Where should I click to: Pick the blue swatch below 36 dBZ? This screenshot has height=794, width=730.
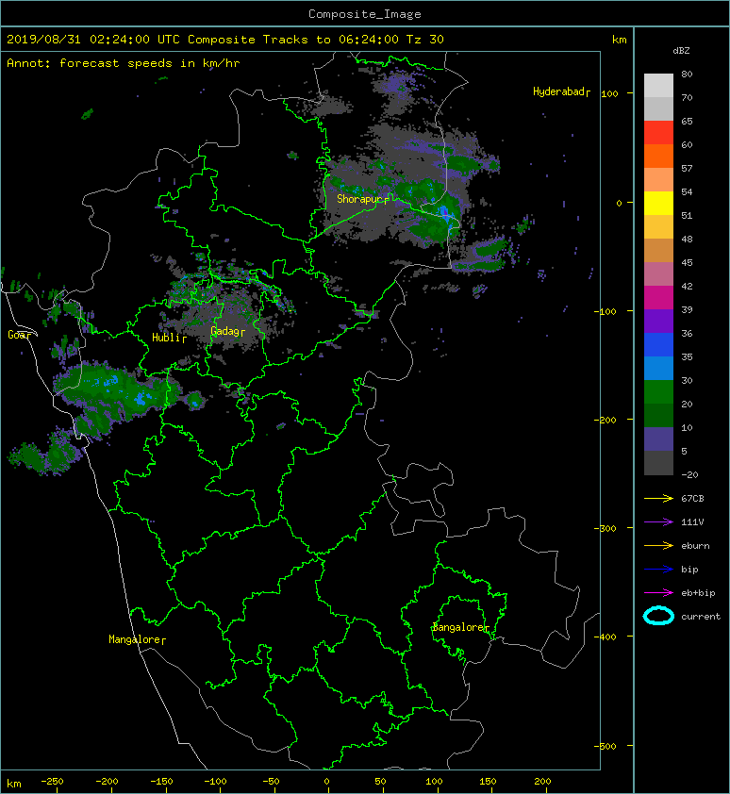658,344
